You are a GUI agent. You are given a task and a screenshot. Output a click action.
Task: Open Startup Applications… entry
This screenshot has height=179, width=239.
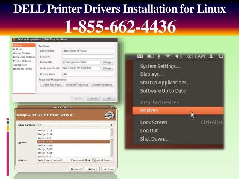click(166, 83)
